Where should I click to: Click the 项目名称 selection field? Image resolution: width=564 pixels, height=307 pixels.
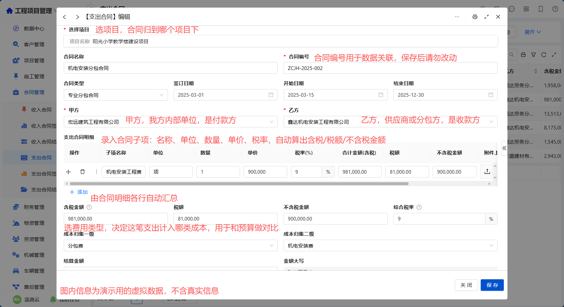[281, 41]
